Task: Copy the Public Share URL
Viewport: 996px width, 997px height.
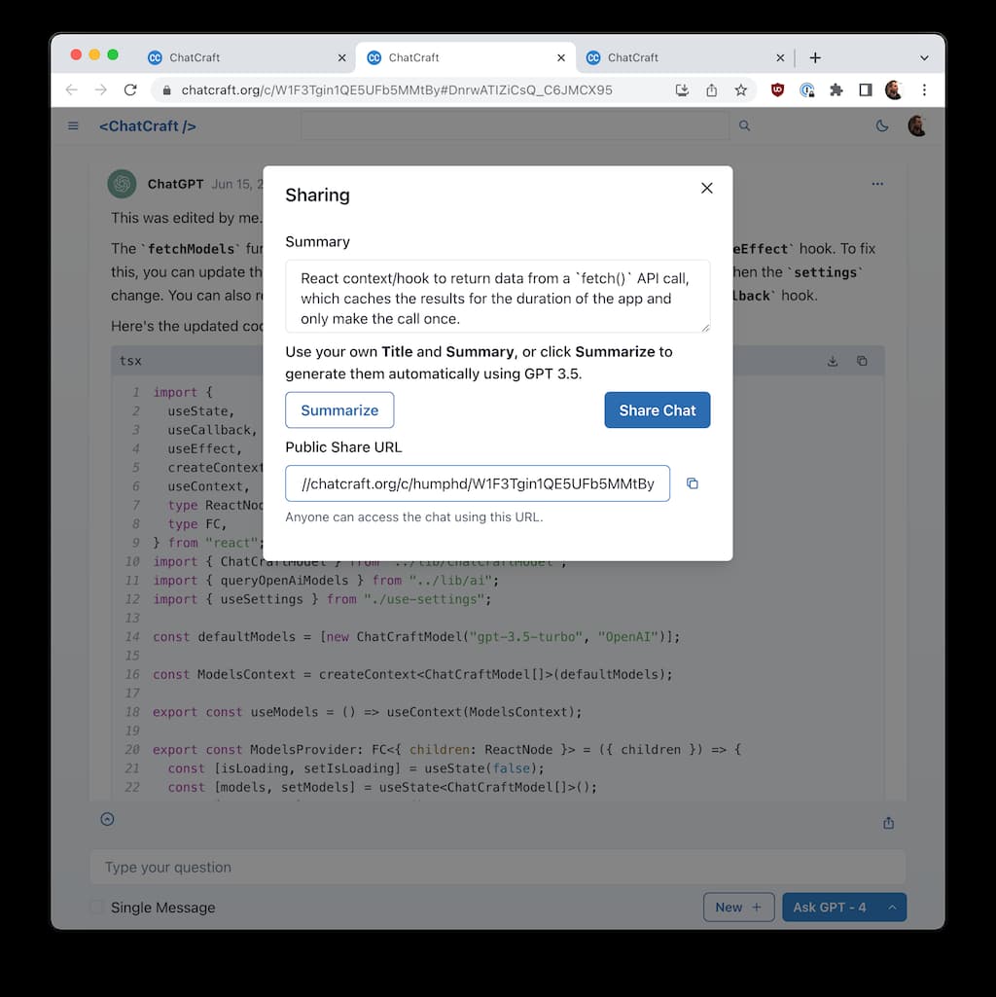Action: [x=693, y=483]
